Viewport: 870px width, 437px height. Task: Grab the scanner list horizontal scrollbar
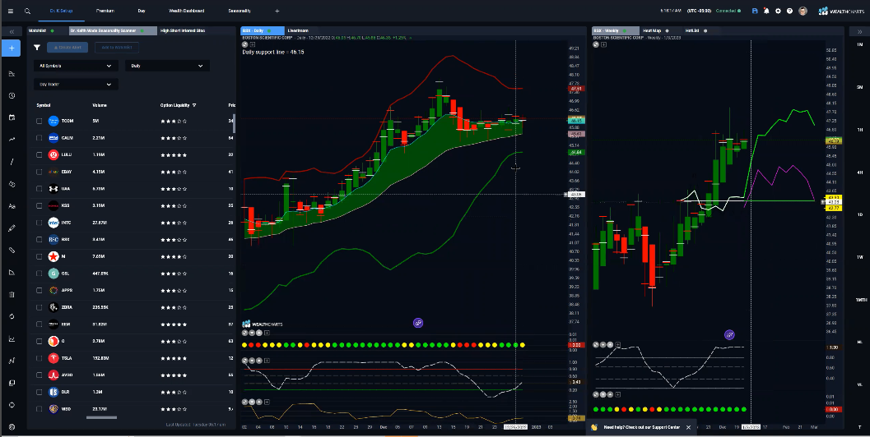[101, 417]
